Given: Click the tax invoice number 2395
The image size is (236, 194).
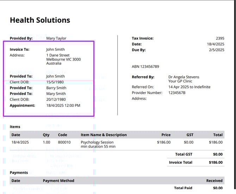Looking at the screenshot, I should pos(220,38).
